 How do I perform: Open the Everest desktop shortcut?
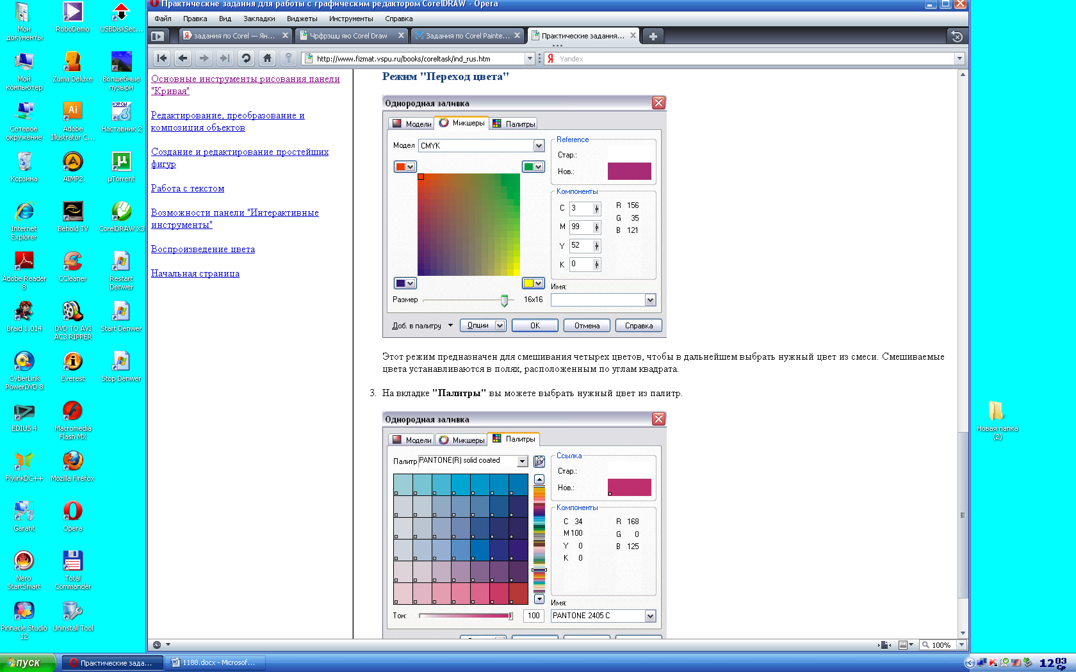pos(72,366)
